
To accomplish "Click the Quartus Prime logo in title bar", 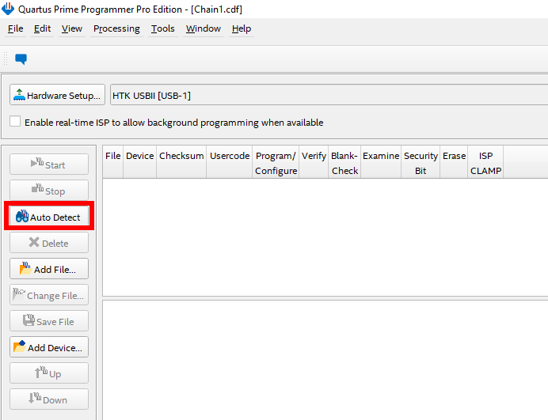I will pyautogui.click(x=8, y=9).
